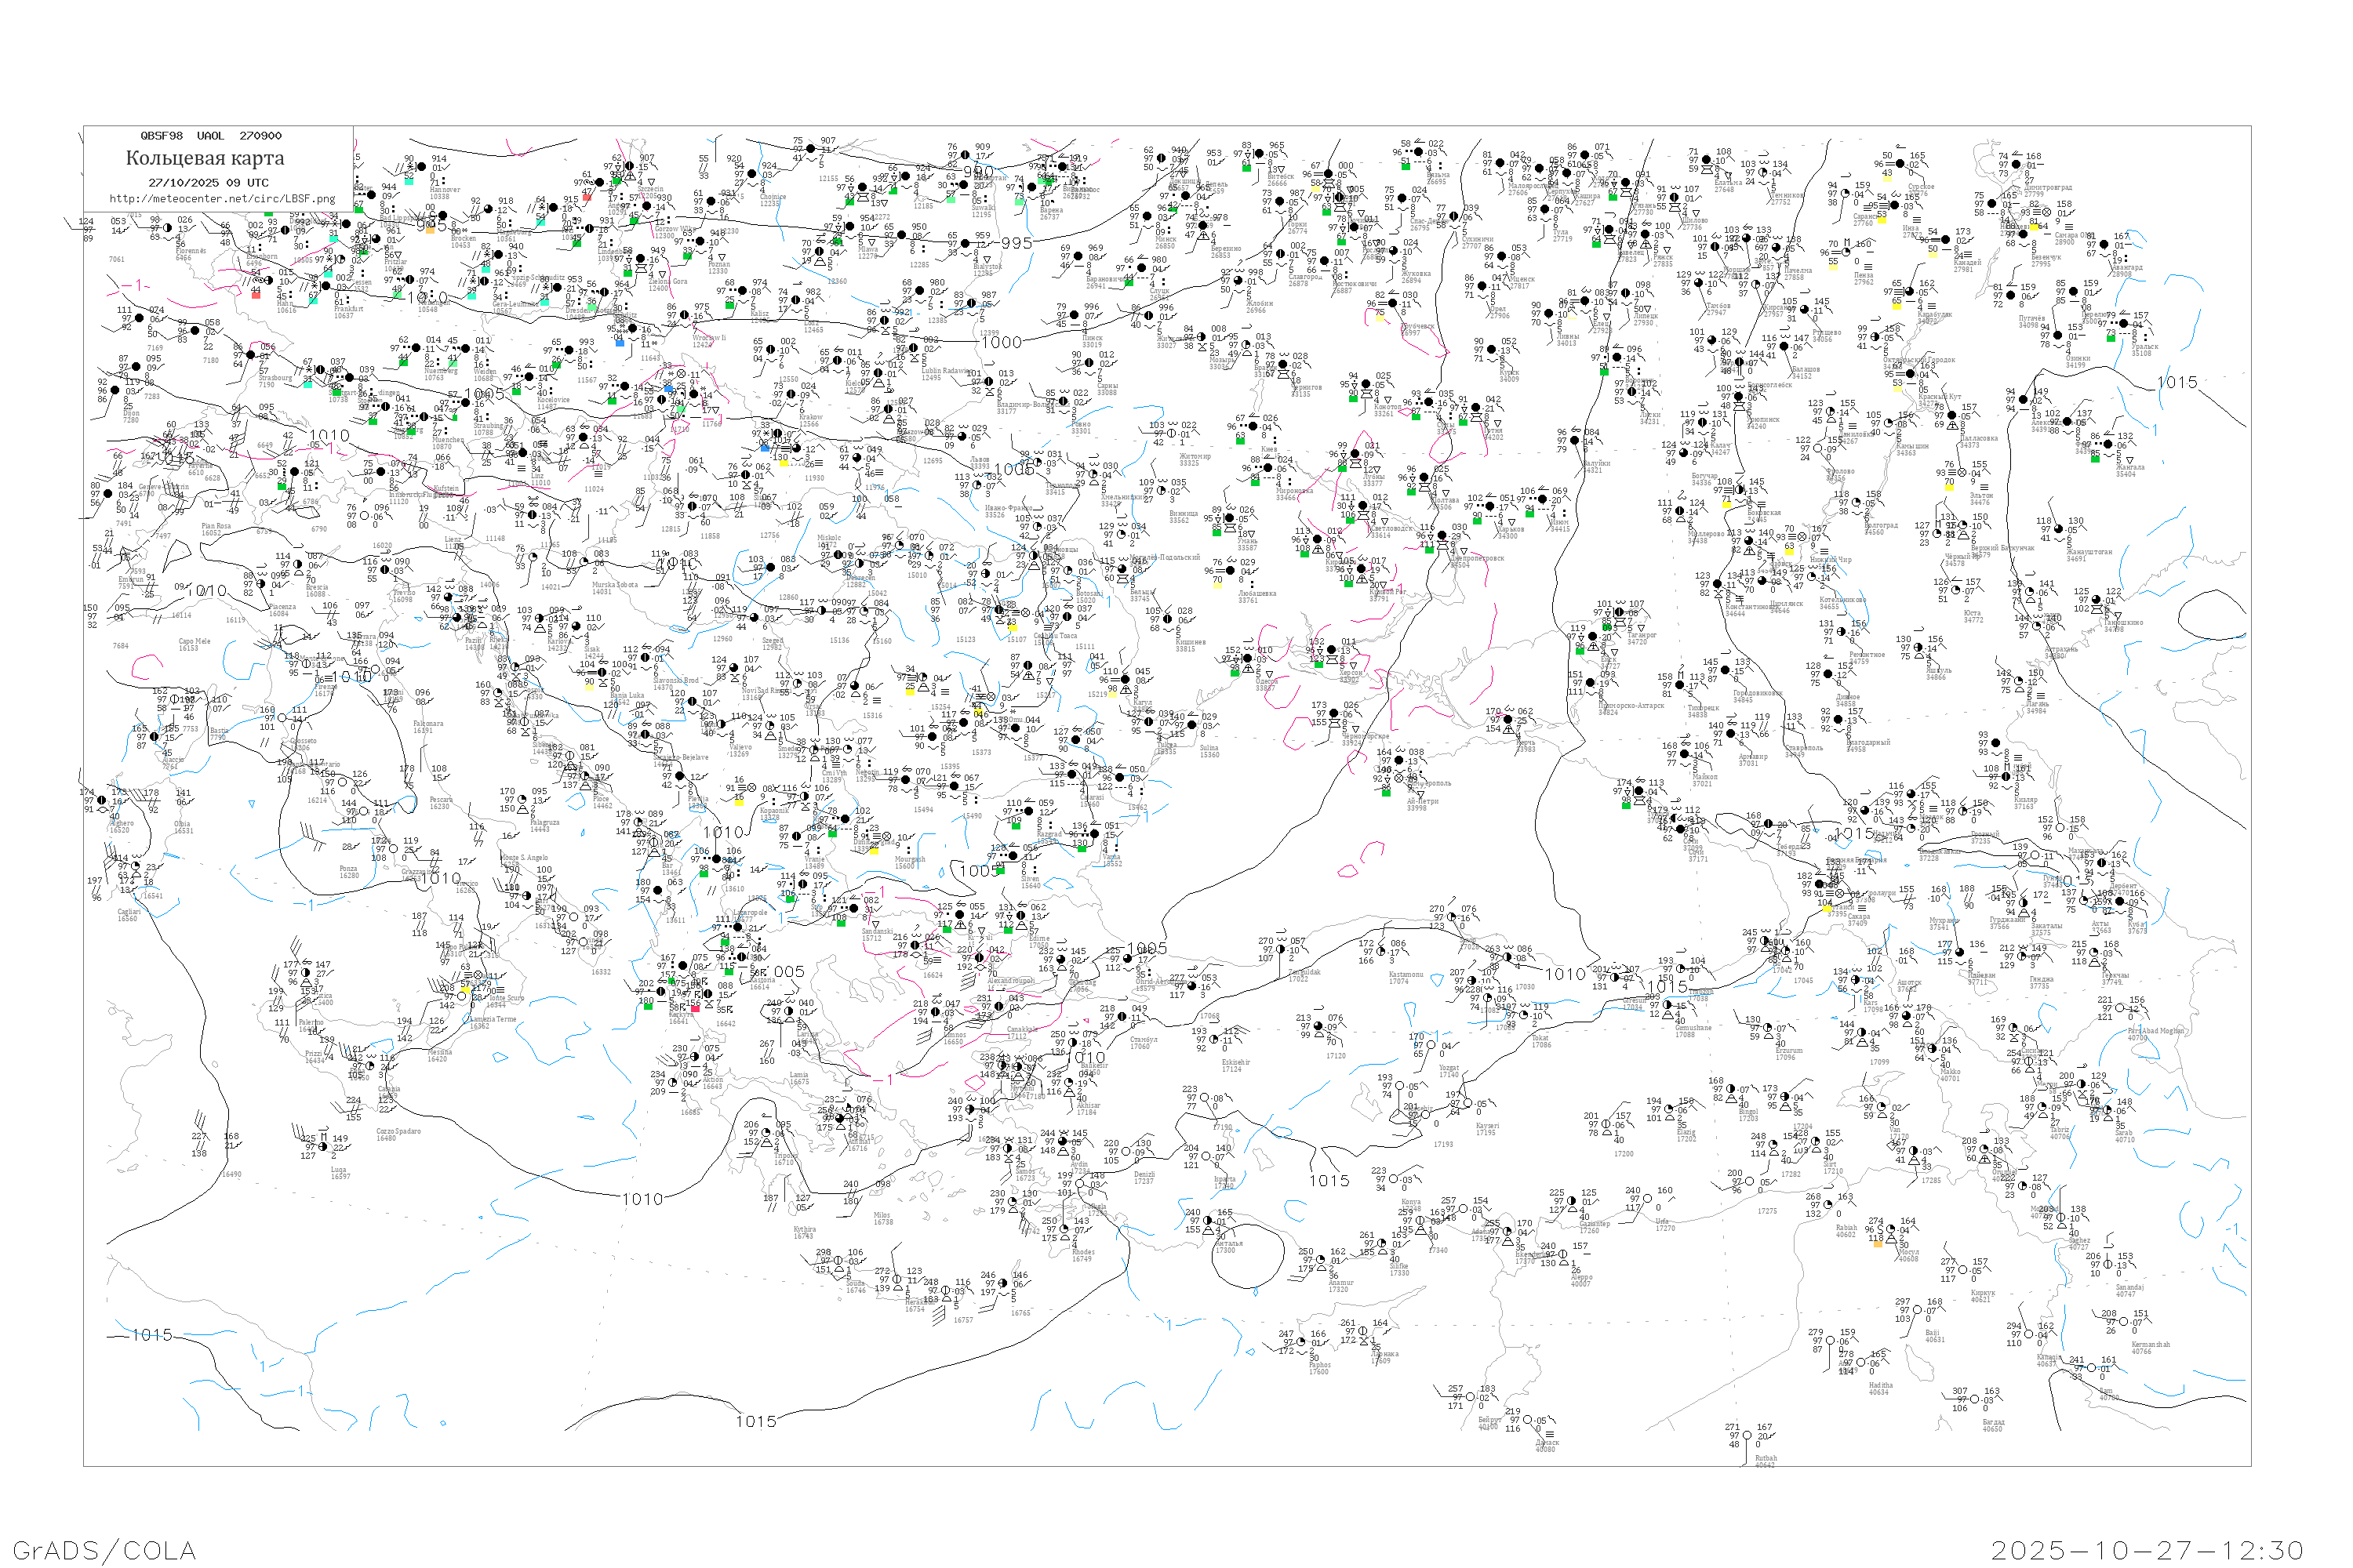This screenshot has width=2353, height=1568.
Task: Click the GrADS/COLA label at bottom left
Action: (104, 1550)
